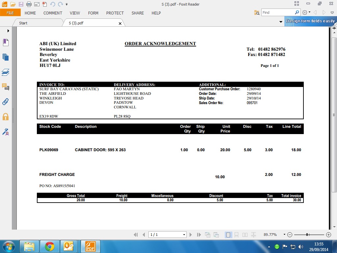This screenshot has height=253, width=337.
Task: Open the Comments panel in sidebar
Action: point(6,87)
